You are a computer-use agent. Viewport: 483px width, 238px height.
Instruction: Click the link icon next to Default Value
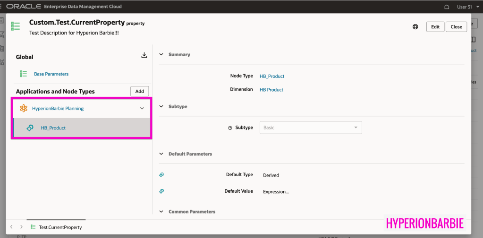coord(161,191)
